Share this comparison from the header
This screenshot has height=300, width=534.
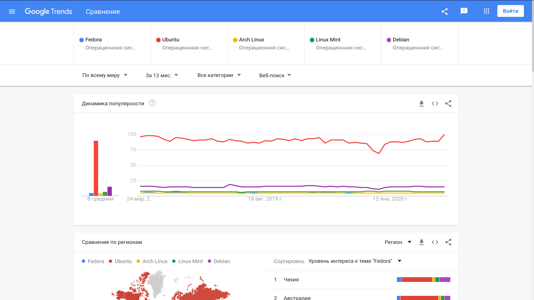[444, 11]
